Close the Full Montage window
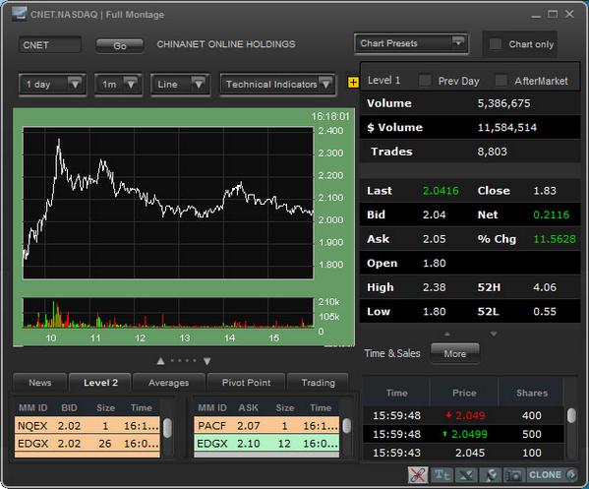This screenshot has height=489, width=589. coord(569,15)
